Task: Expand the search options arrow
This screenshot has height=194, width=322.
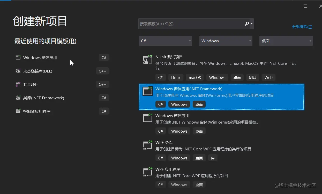Action: point(252,24)
